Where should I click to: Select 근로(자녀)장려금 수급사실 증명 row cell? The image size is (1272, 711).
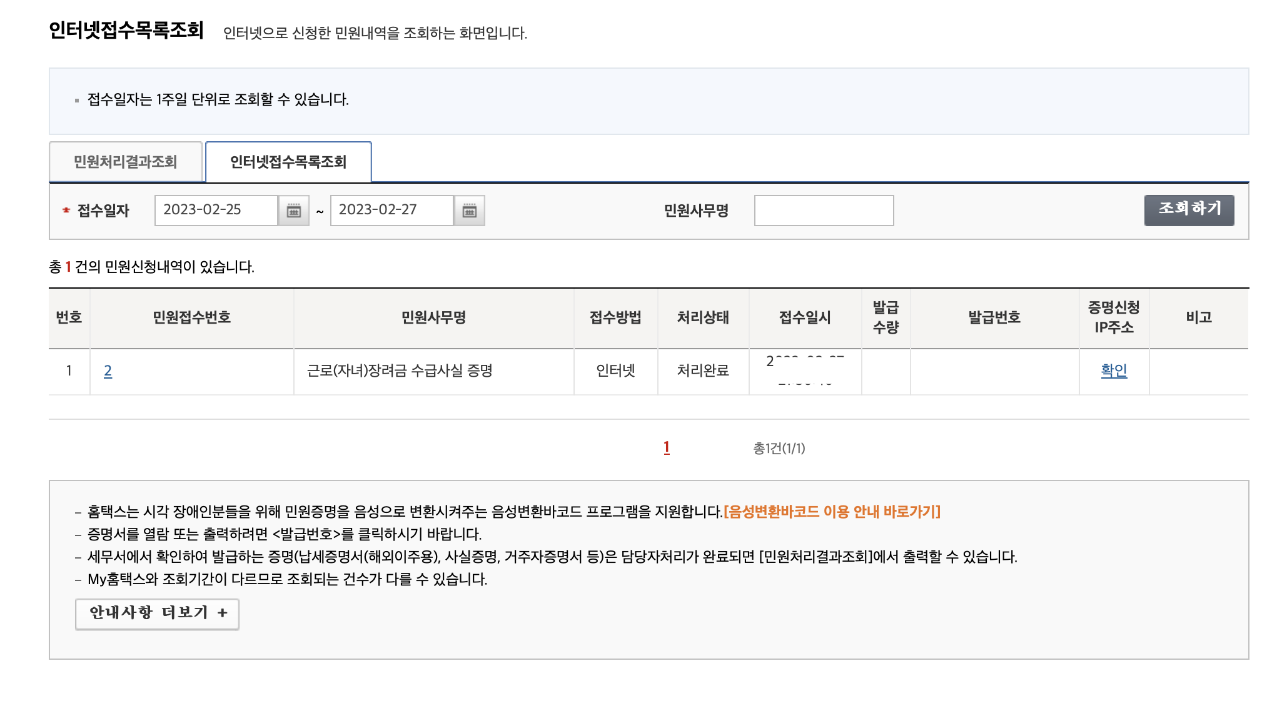pyautogui.click(x=400, y=371)
